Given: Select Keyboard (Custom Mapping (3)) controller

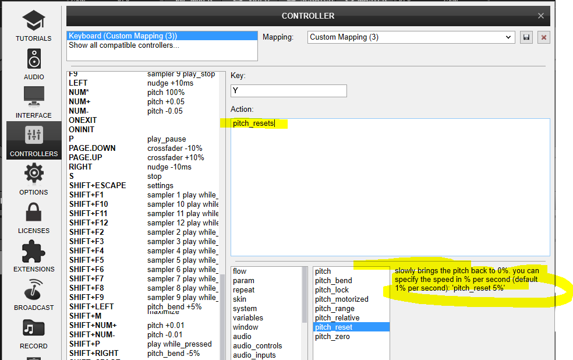Looking at the screenshot, I should pos(162,36).
